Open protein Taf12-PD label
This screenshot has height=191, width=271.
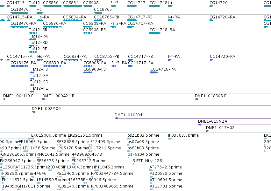coord(39,82)
